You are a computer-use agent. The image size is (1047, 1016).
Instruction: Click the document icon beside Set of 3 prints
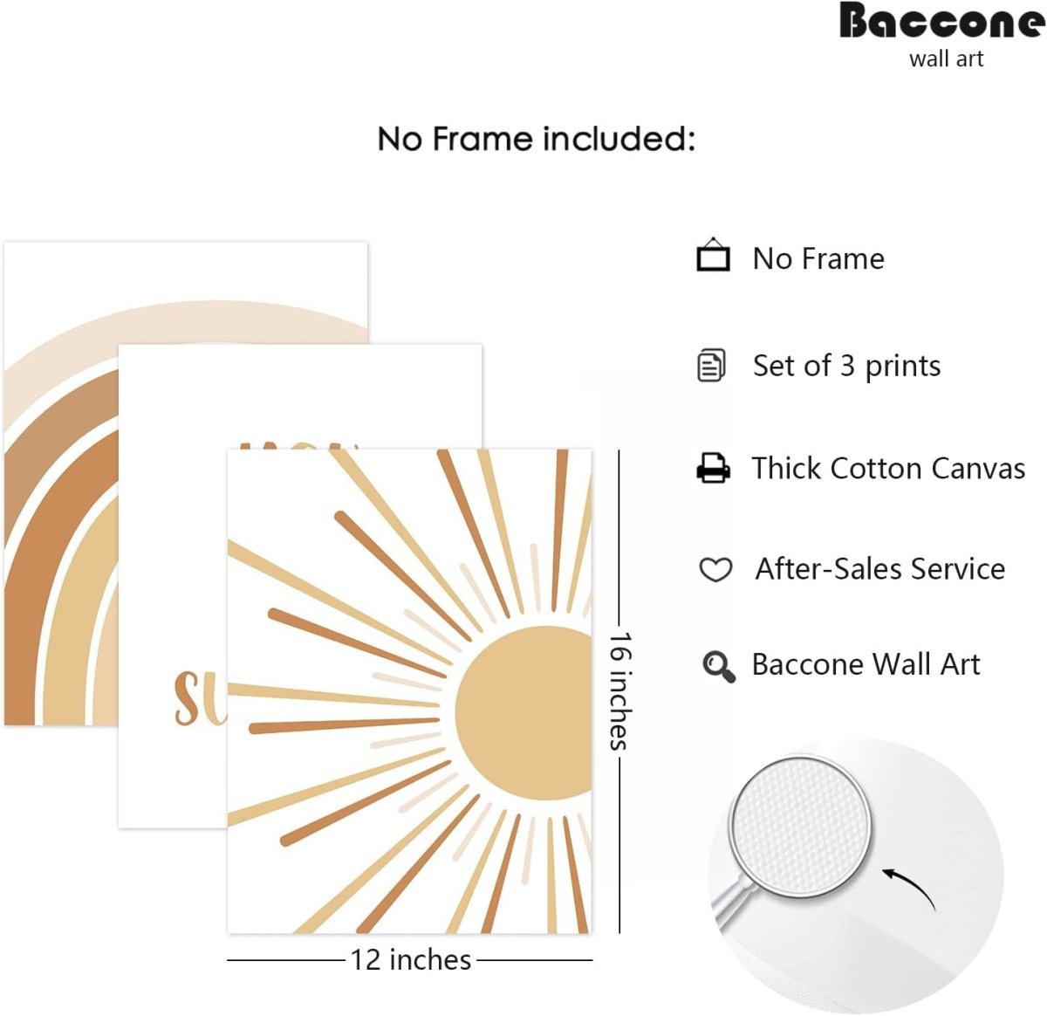[x=711, y=366]
